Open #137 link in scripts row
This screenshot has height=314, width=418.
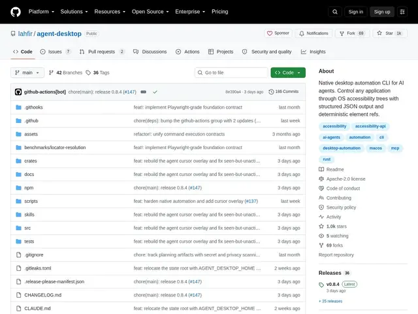251,201
